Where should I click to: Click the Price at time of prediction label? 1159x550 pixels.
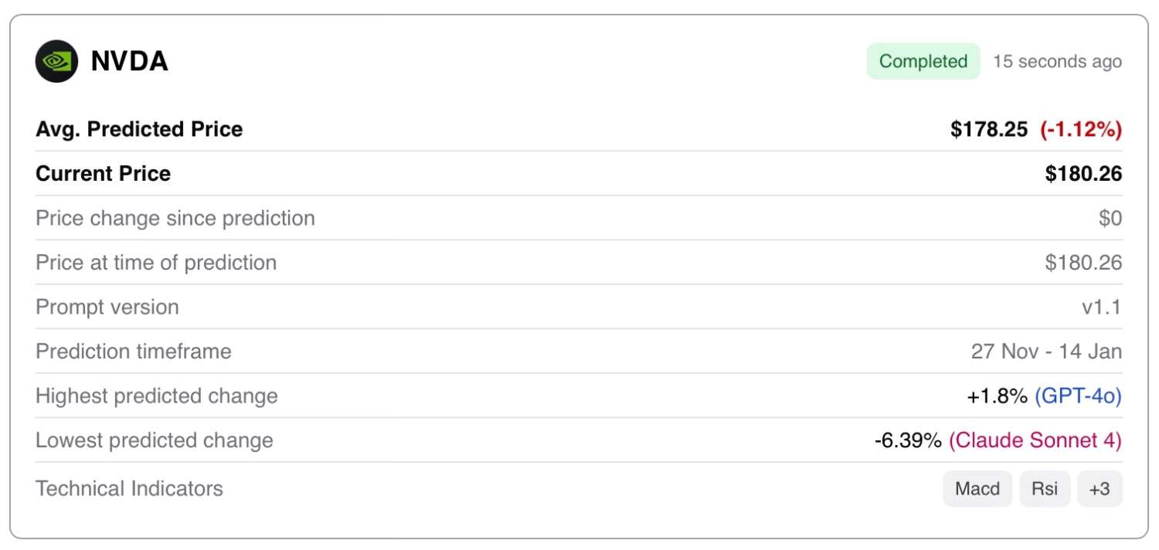pyautogui.click(x=156, y=263)
